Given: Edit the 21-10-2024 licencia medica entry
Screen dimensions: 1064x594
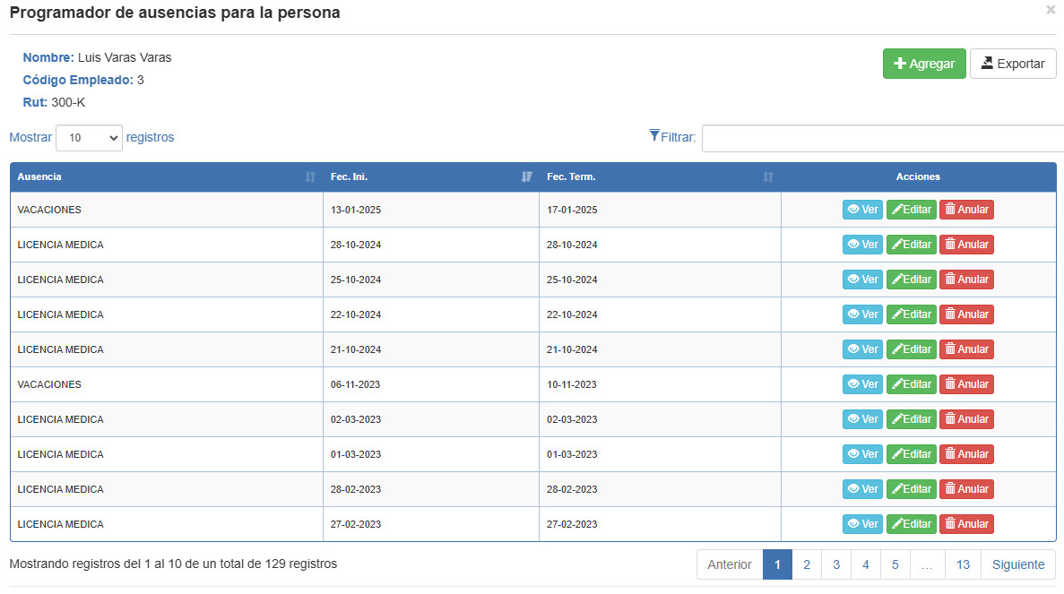Looking at the screenshot, I should pos(912,349).
